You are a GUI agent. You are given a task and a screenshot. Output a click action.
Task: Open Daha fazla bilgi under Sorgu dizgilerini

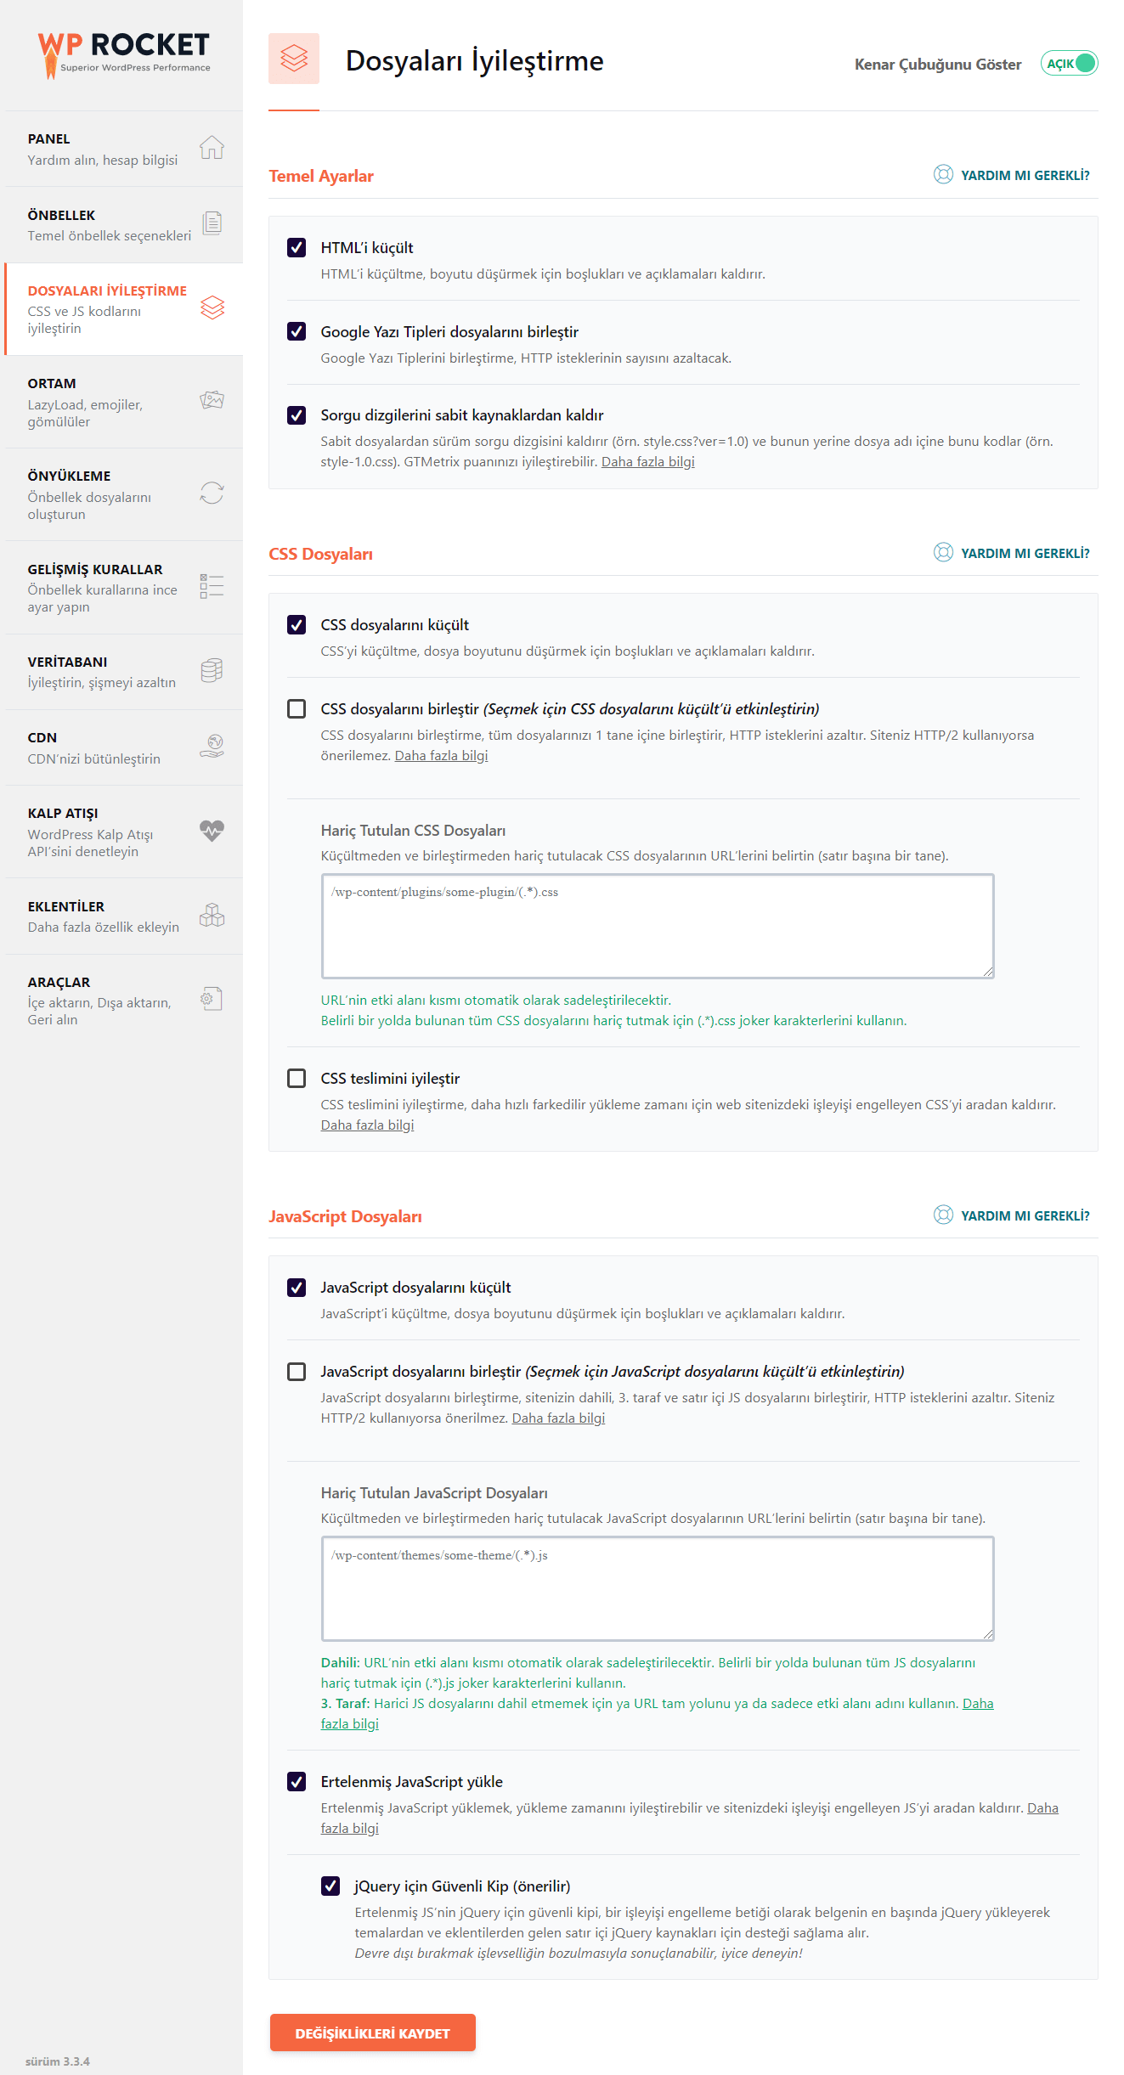click(648, 461)
